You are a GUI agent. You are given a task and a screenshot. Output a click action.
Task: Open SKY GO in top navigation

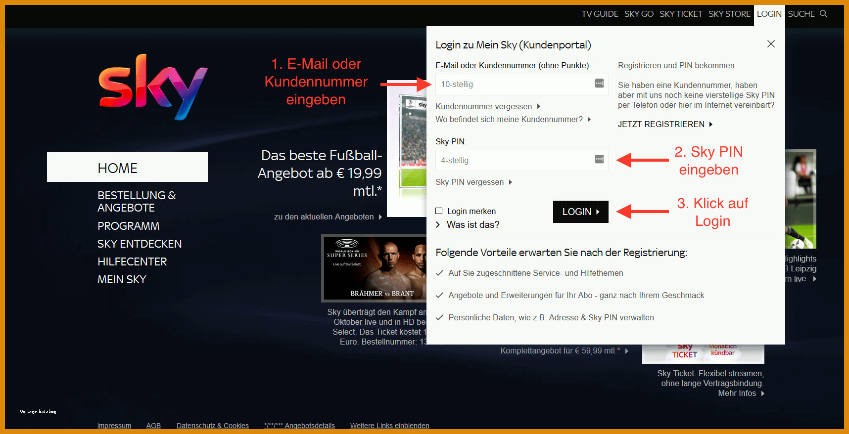pyautogui.click(x=639, y=14)
